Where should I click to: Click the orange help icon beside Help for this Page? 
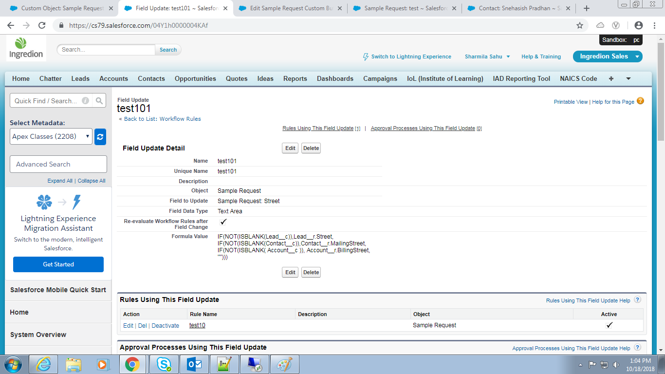[x=640, y=101]
